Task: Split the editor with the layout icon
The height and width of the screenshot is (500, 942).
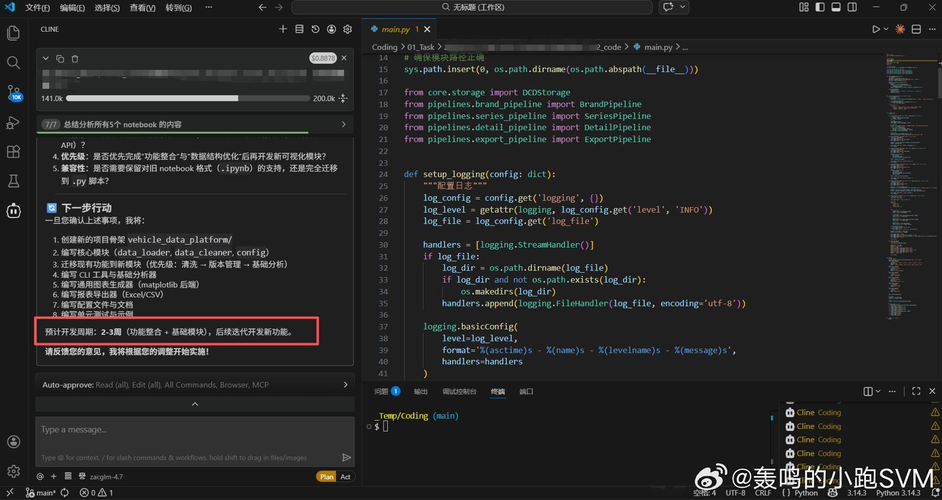Action: pos(916,29)
